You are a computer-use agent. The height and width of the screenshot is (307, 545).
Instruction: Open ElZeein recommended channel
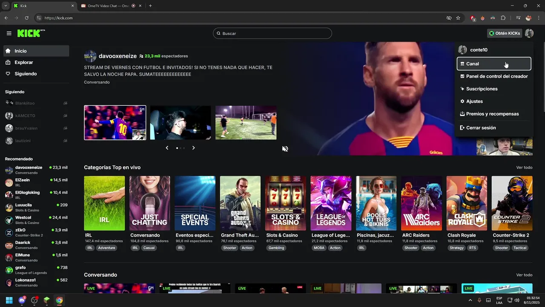click(x=36, y=182)
